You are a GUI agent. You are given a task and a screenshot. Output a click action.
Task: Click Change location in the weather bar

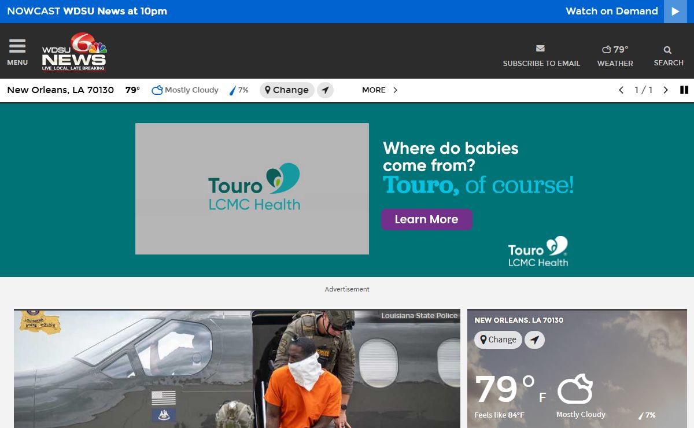287,90
